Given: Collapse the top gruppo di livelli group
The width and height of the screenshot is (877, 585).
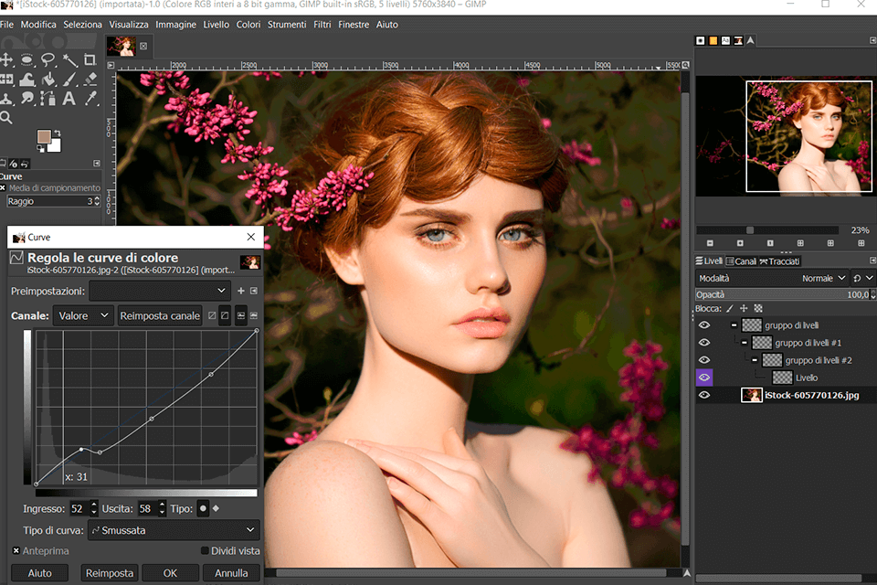Looking at the screenshot, I should [734, 325].
